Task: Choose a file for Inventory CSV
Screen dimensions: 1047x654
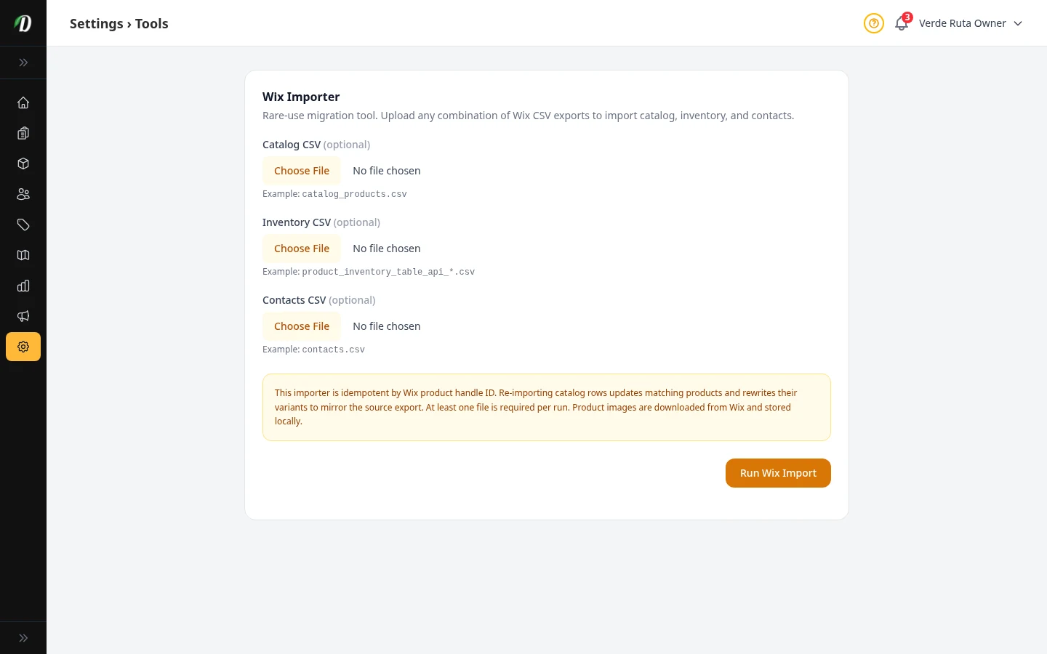Action: (302, 249)
